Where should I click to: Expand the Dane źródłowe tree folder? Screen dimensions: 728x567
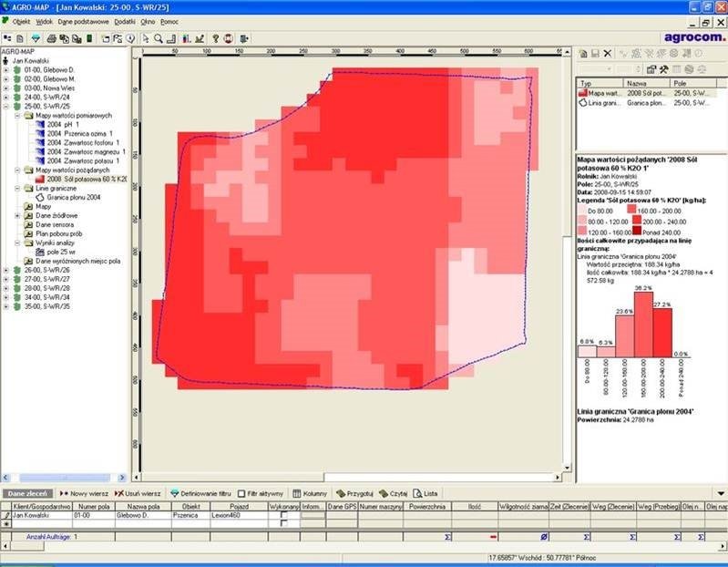pos(17,215)
